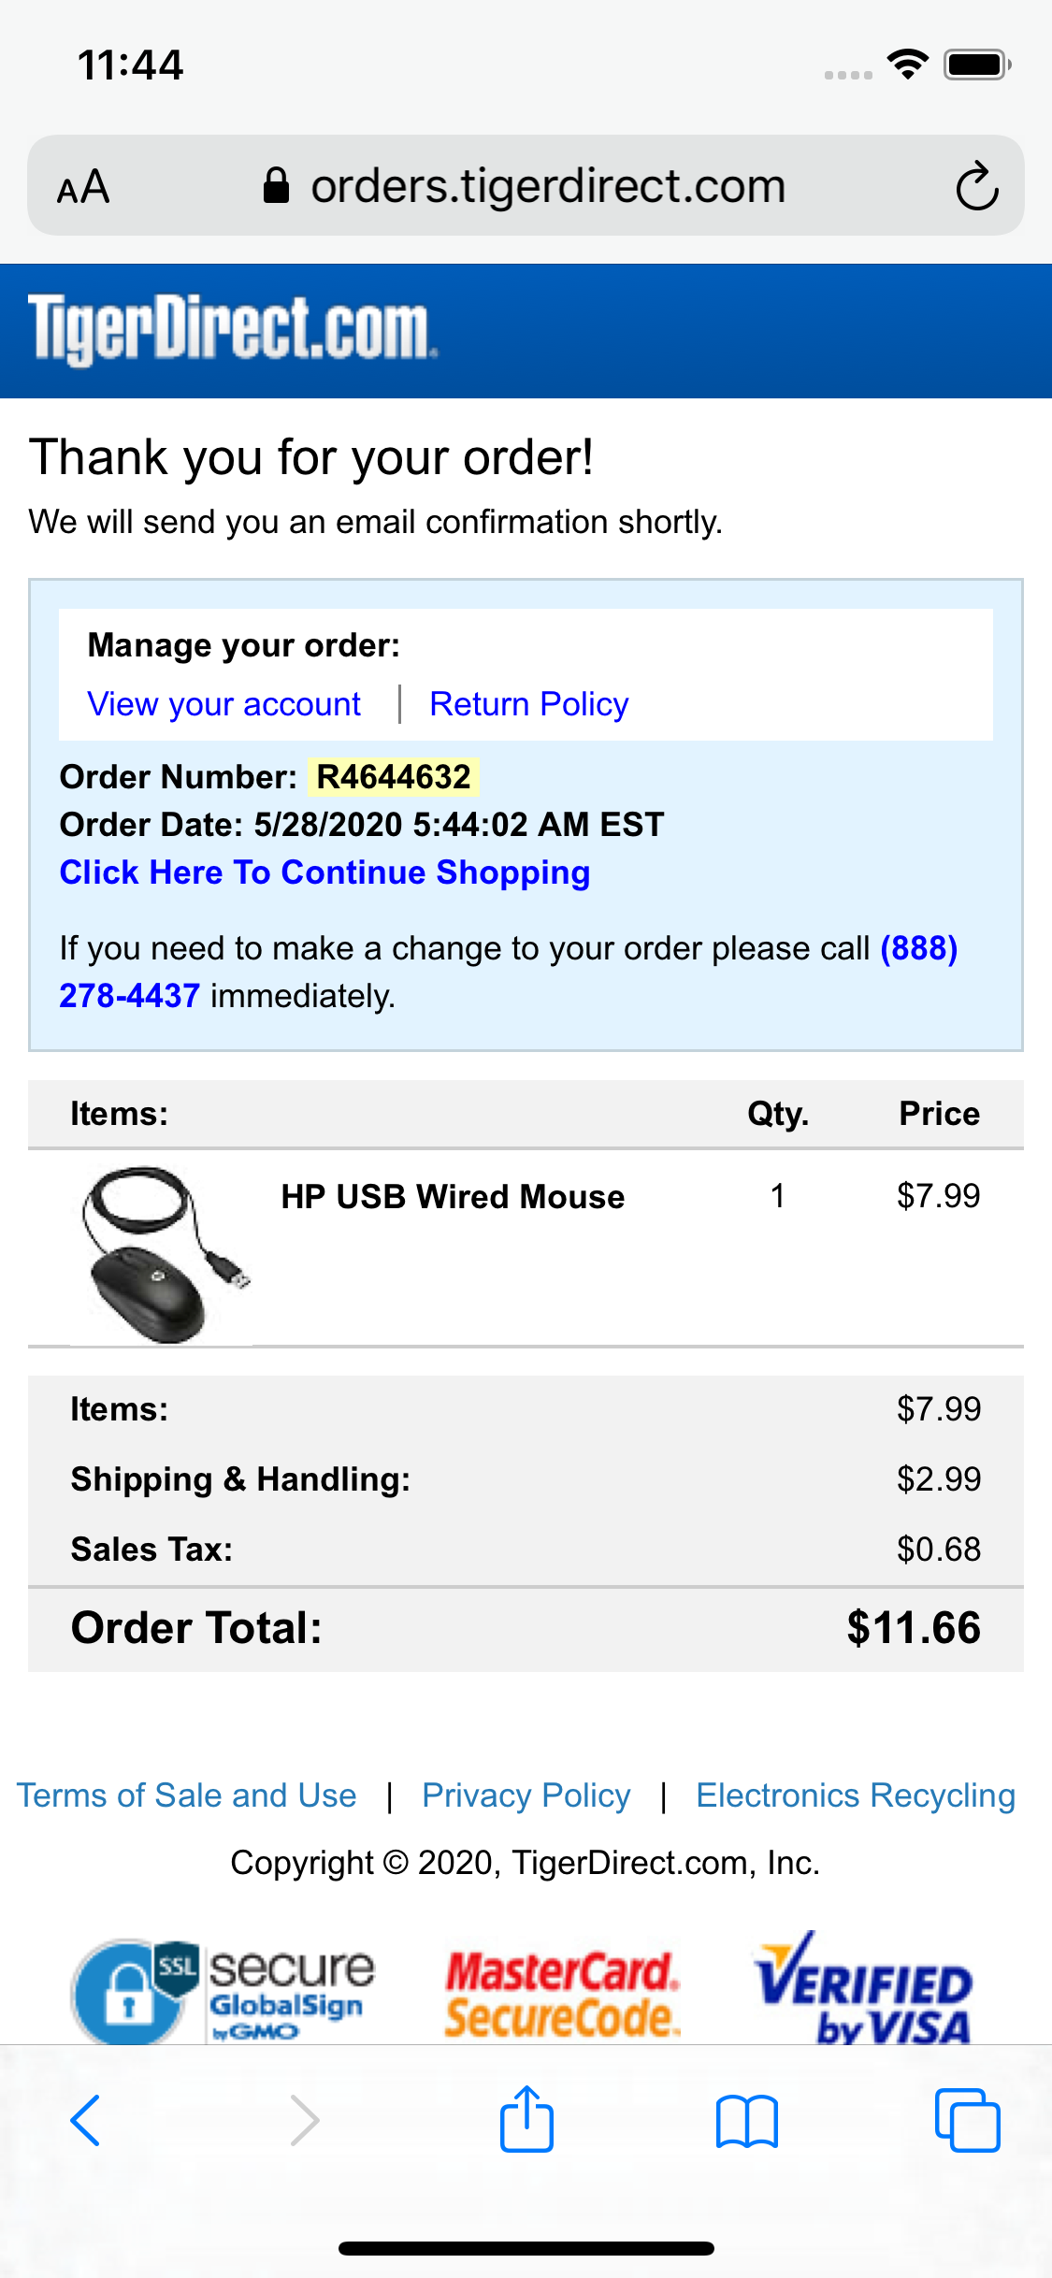Tap the HP USB Wired Mouse thumbnail

161,1251
